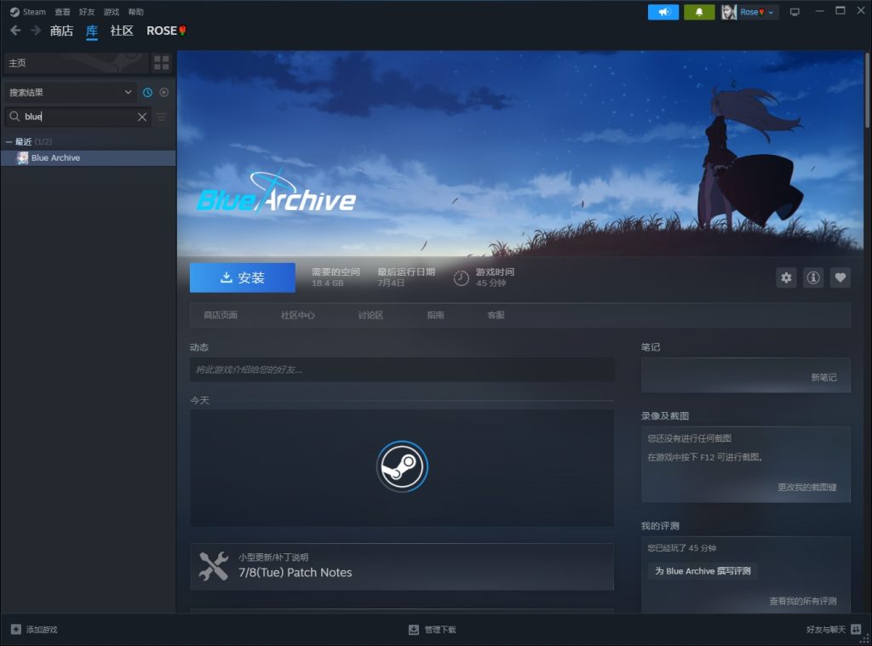Collapse the 最近 category
Screen dimensions: 872x646
click(x=9, y=142)
